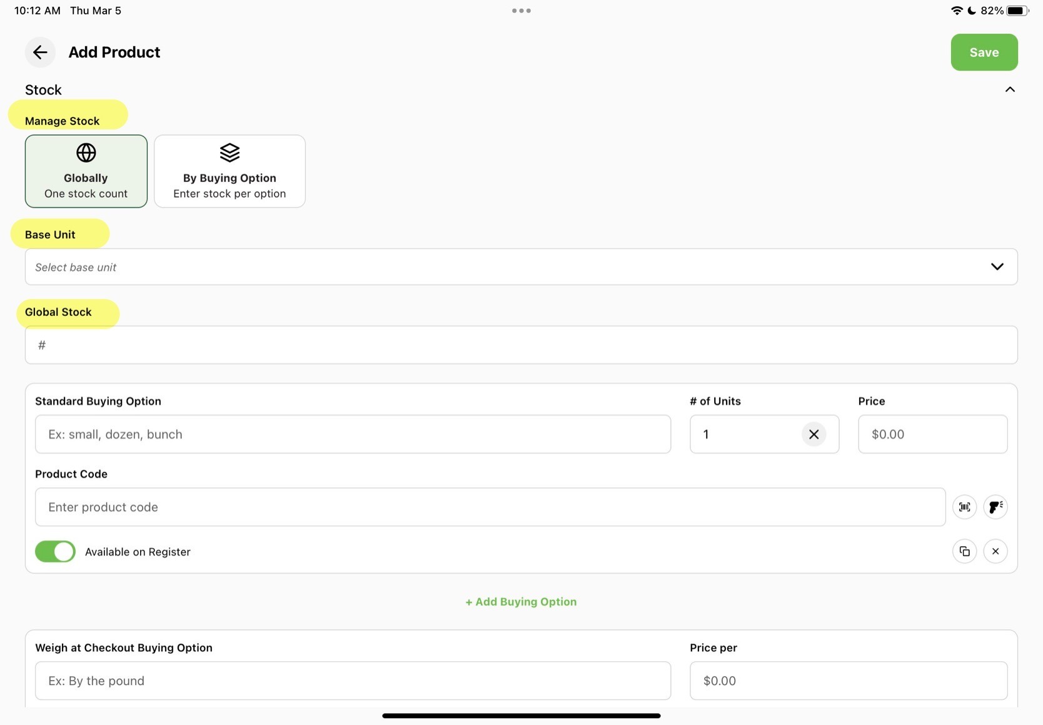The height and width of the screenshot is (725, 1043).
Task: Tap the battery status icon
Action: (1017, 11)
